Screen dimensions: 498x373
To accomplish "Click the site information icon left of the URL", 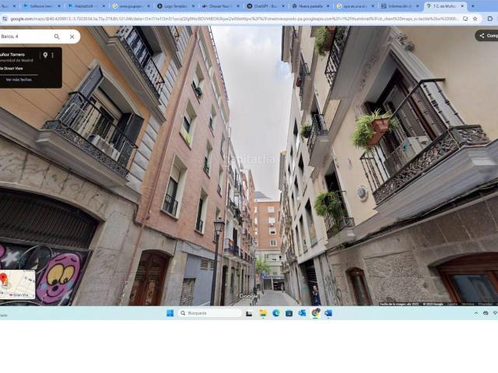I will click(5, 19).
